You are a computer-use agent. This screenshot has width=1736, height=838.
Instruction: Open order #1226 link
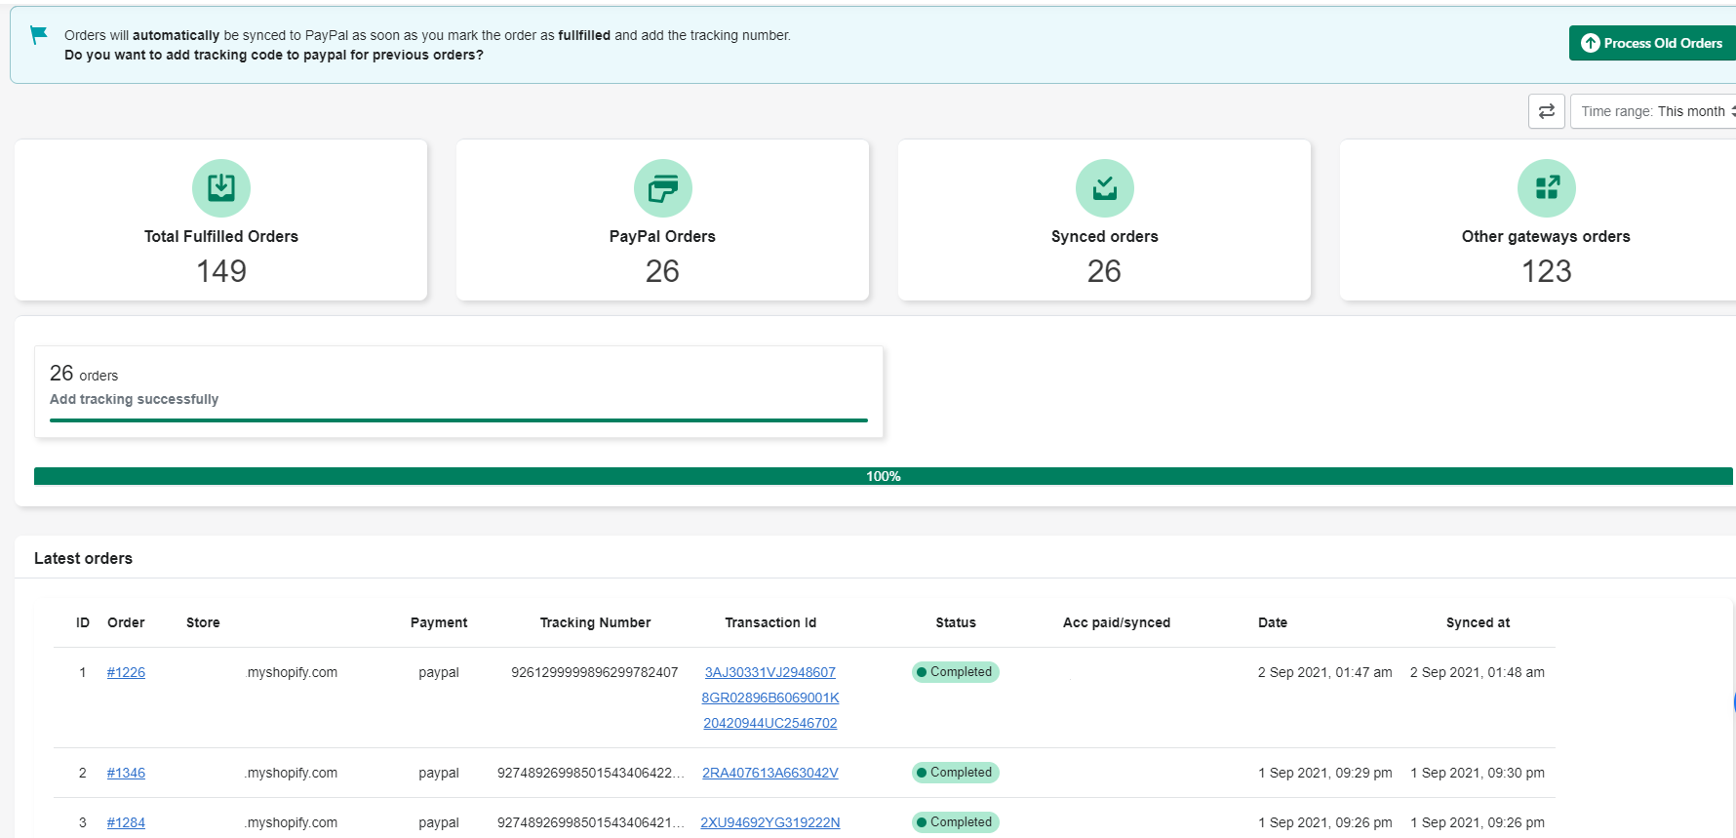click(x=126, y=672)
